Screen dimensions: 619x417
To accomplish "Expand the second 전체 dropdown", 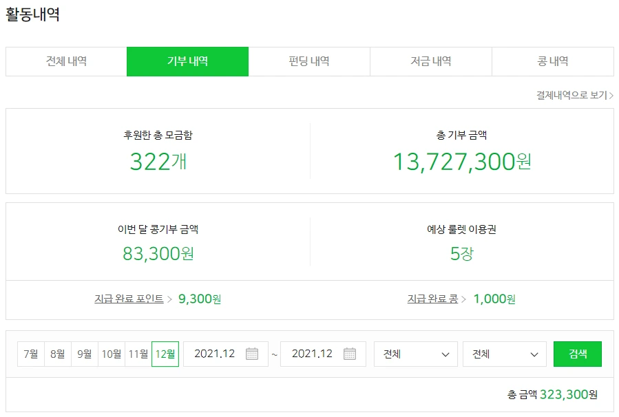I will (504, 354).
